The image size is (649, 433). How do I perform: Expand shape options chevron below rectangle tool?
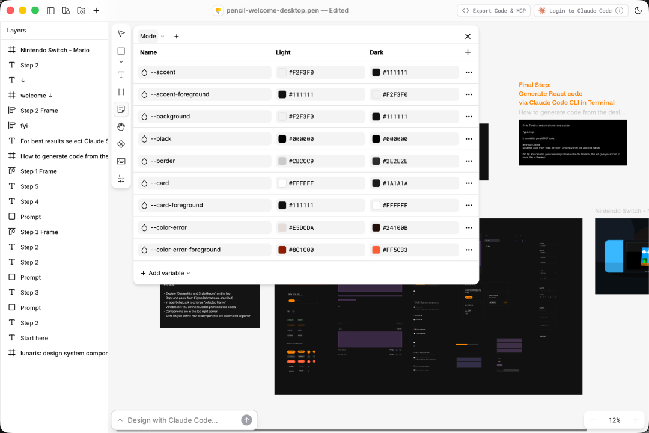pos(121,61)
